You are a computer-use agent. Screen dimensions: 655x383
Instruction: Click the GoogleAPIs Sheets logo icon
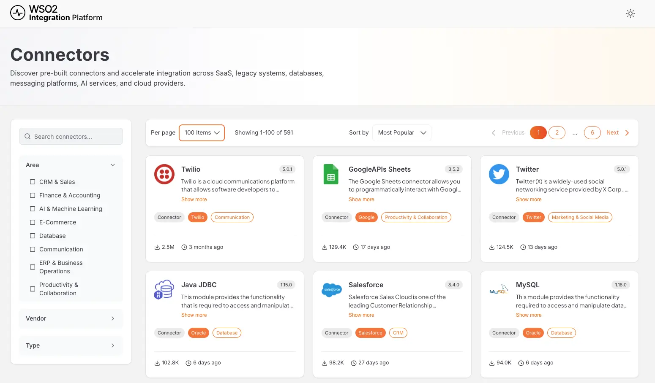coord(331,174)
